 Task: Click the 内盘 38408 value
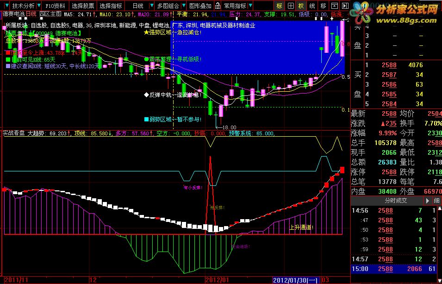387,191
